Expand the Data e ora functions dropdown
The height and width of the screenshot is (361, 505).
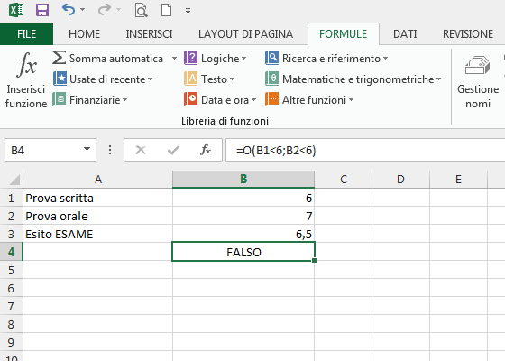pyautogui.click(x=220, y=100)
